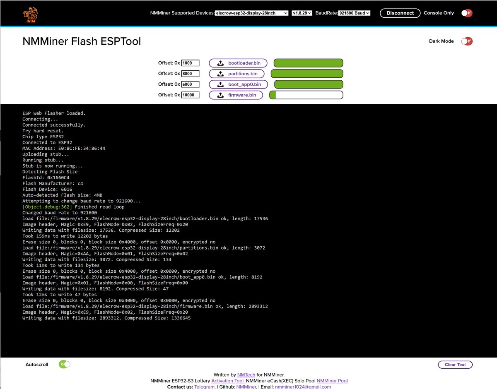Click upload icon on firmware.bin button
Image resolution: width=497 pixels, height=389 pixels.
point(220,95)
